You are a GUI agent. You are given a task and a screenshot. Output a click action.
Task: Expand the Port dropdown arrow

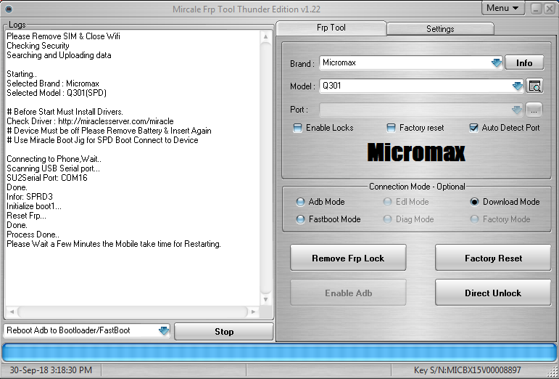(x=516, y=110)
